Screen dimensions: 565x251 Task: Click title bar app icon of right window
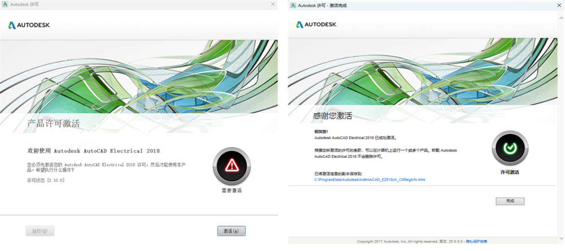coord(293,6)
